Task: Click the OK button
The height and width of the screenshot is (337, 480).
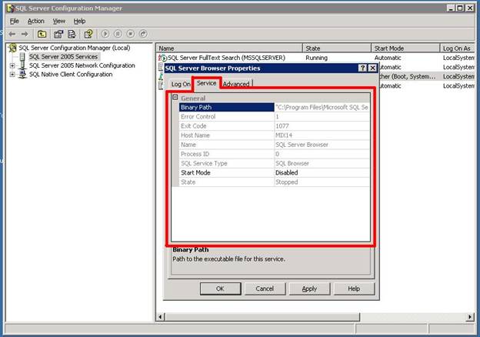Action: (221, 289)
